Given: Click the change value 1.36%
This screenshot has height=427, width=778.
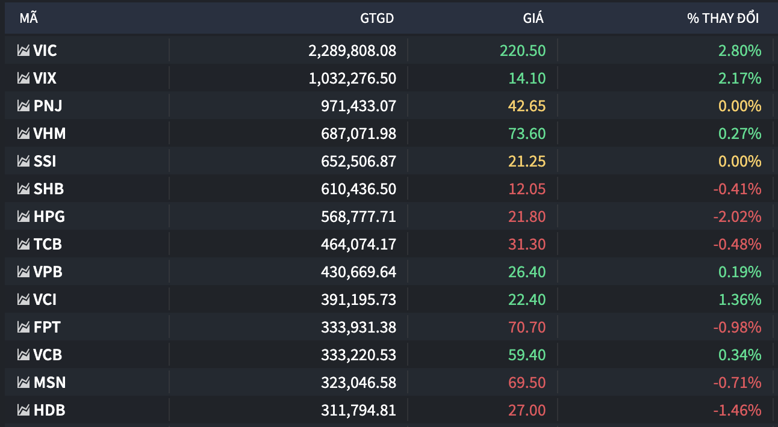Looking at the screenshot, I should [x=740, y=300].
